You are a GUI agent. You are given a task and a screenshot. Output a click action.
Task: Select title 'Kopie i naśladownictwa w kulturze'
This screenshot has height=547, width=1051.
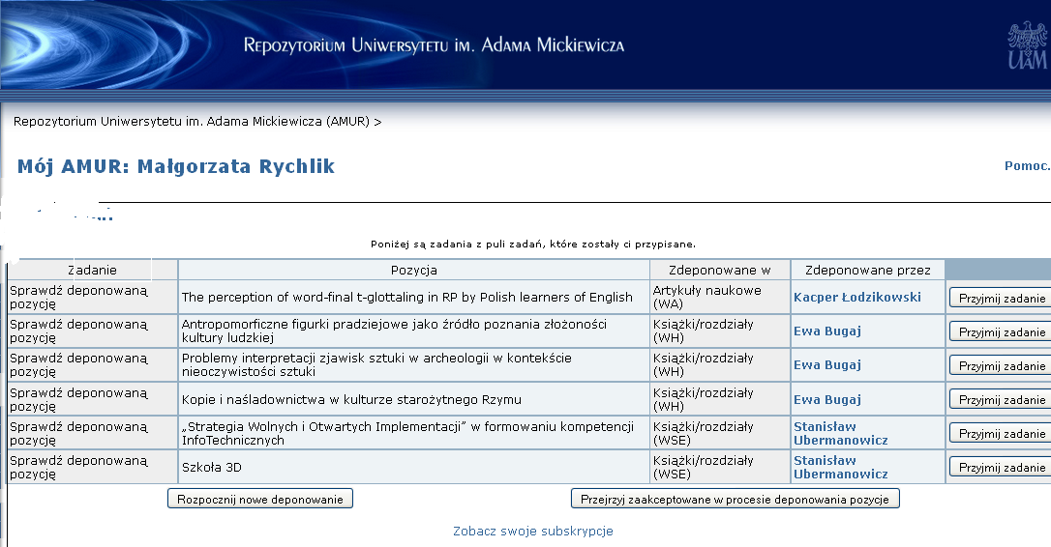coord(351,400)
